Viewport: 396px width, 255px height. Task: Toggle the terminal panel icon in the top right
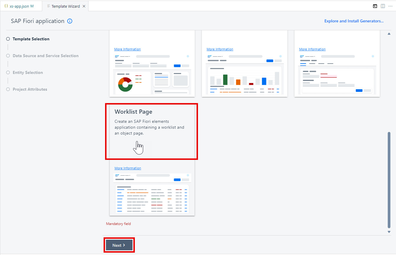point(375,6)
